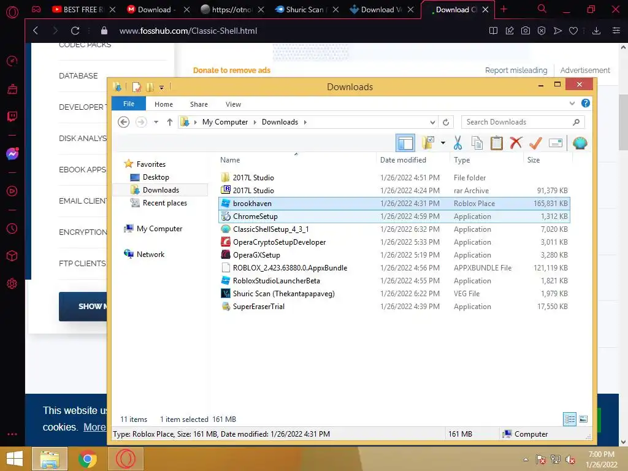The width and height of the screenshot is (628, 471).
Task: Open the Share ribbon tab
Action: point(199,104)
